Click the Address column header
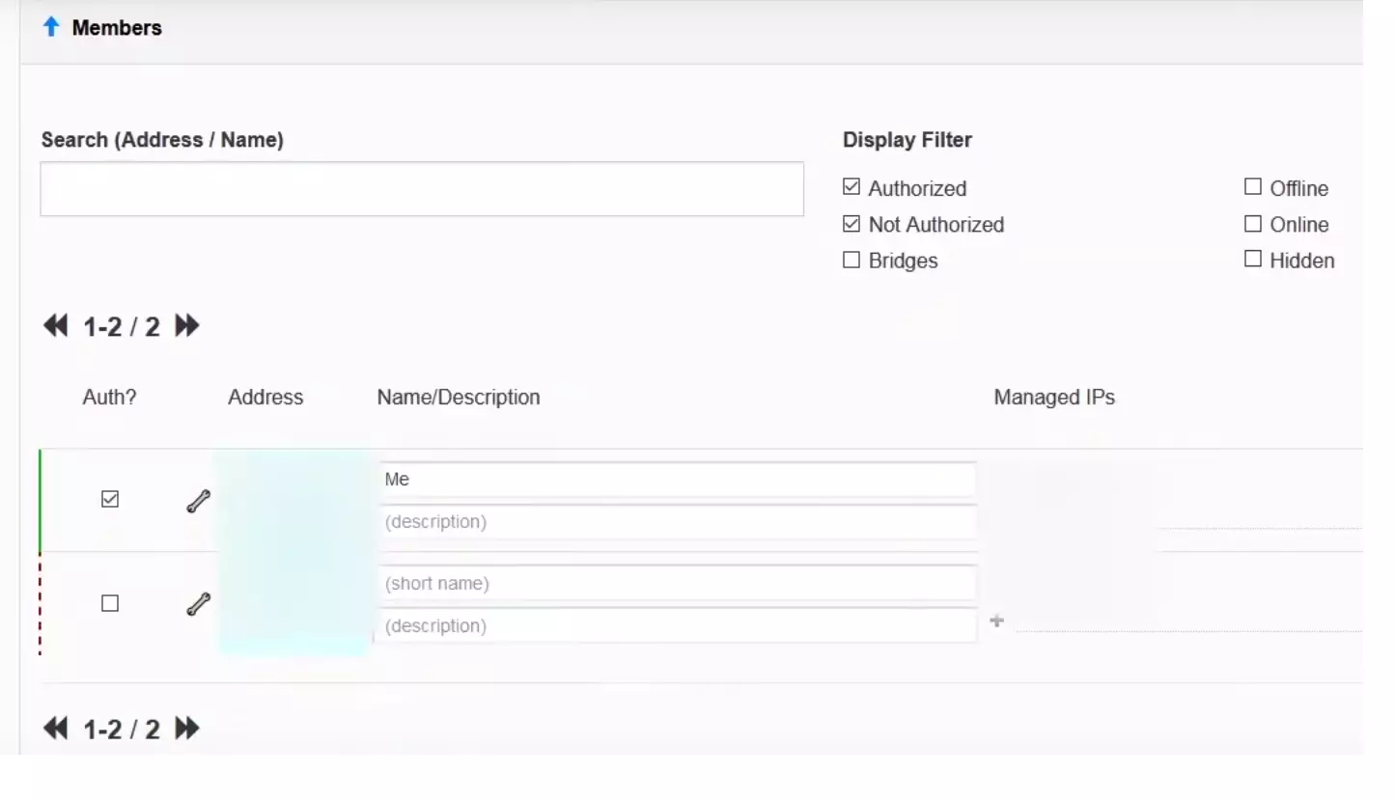 [265, 398]
